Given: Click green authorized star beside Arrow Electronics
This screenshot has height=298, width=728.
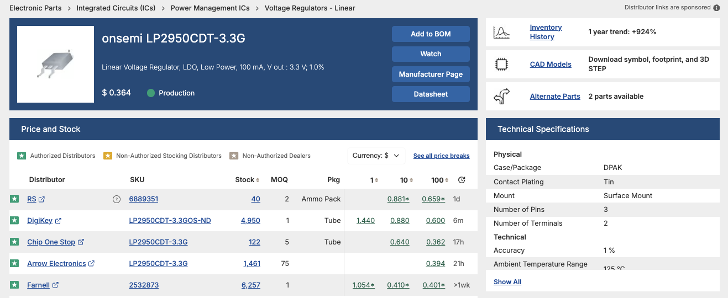Looking at the screenshot, I should [14, 264].
